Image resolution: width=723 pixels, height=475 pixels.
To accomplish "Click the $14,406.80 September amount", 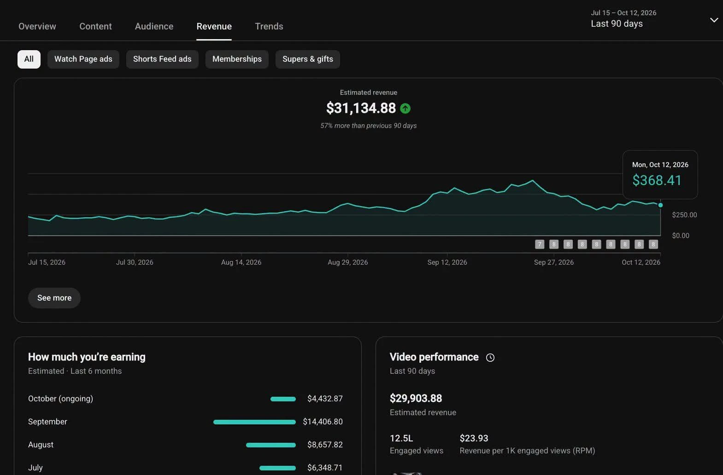I will click(323, 422).
